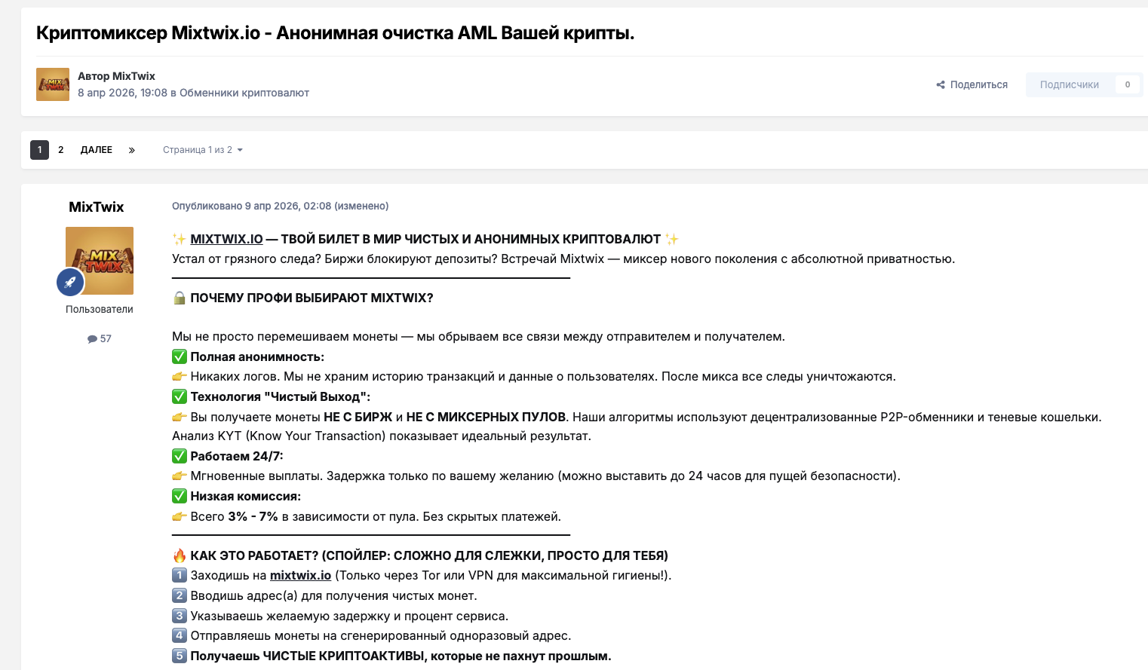Click the Пользователи group label under avatar
Viewport: 1148px width, 670px height.
(x=100, y=309)
